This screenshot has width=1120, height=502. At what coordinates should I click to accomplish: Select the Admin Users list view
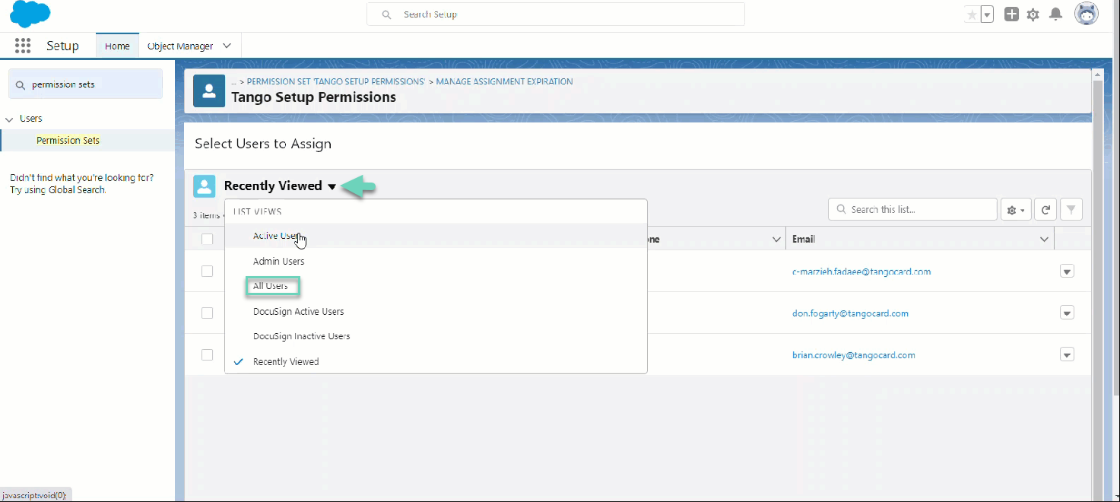[436, 261]
